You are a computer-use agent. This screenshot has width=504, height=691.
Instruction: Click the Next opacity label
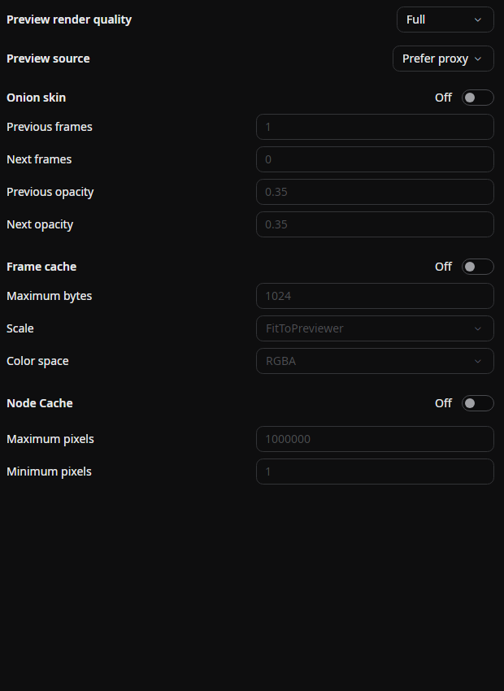tap(40, 224)
